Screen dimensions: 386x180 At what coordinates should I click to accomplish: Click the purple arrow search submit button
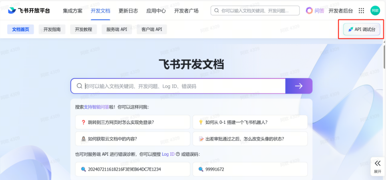point(298,86)
